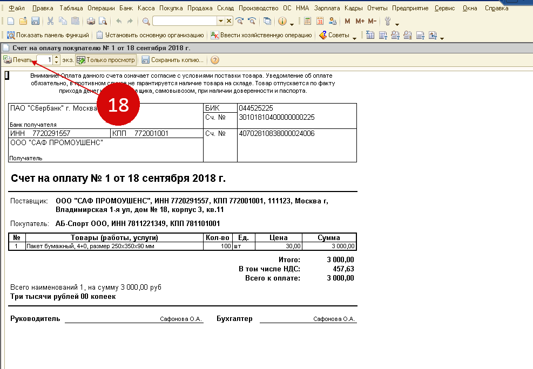
Task: Save using the floppy disk icon
Action: 35,22
